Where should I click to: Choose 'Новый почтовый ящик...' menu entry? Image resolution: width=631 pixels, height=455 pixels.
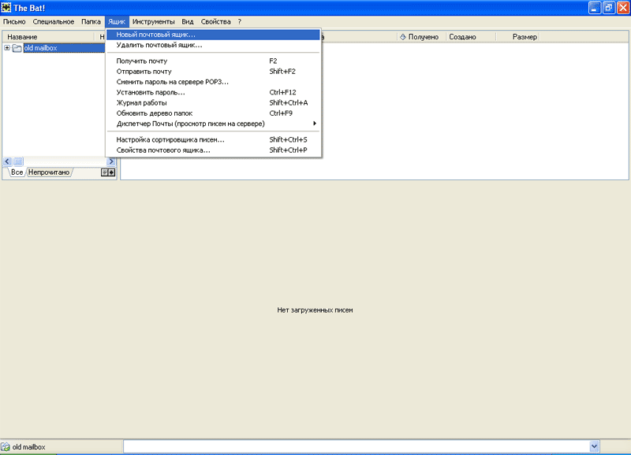click(x=213, y=35)
